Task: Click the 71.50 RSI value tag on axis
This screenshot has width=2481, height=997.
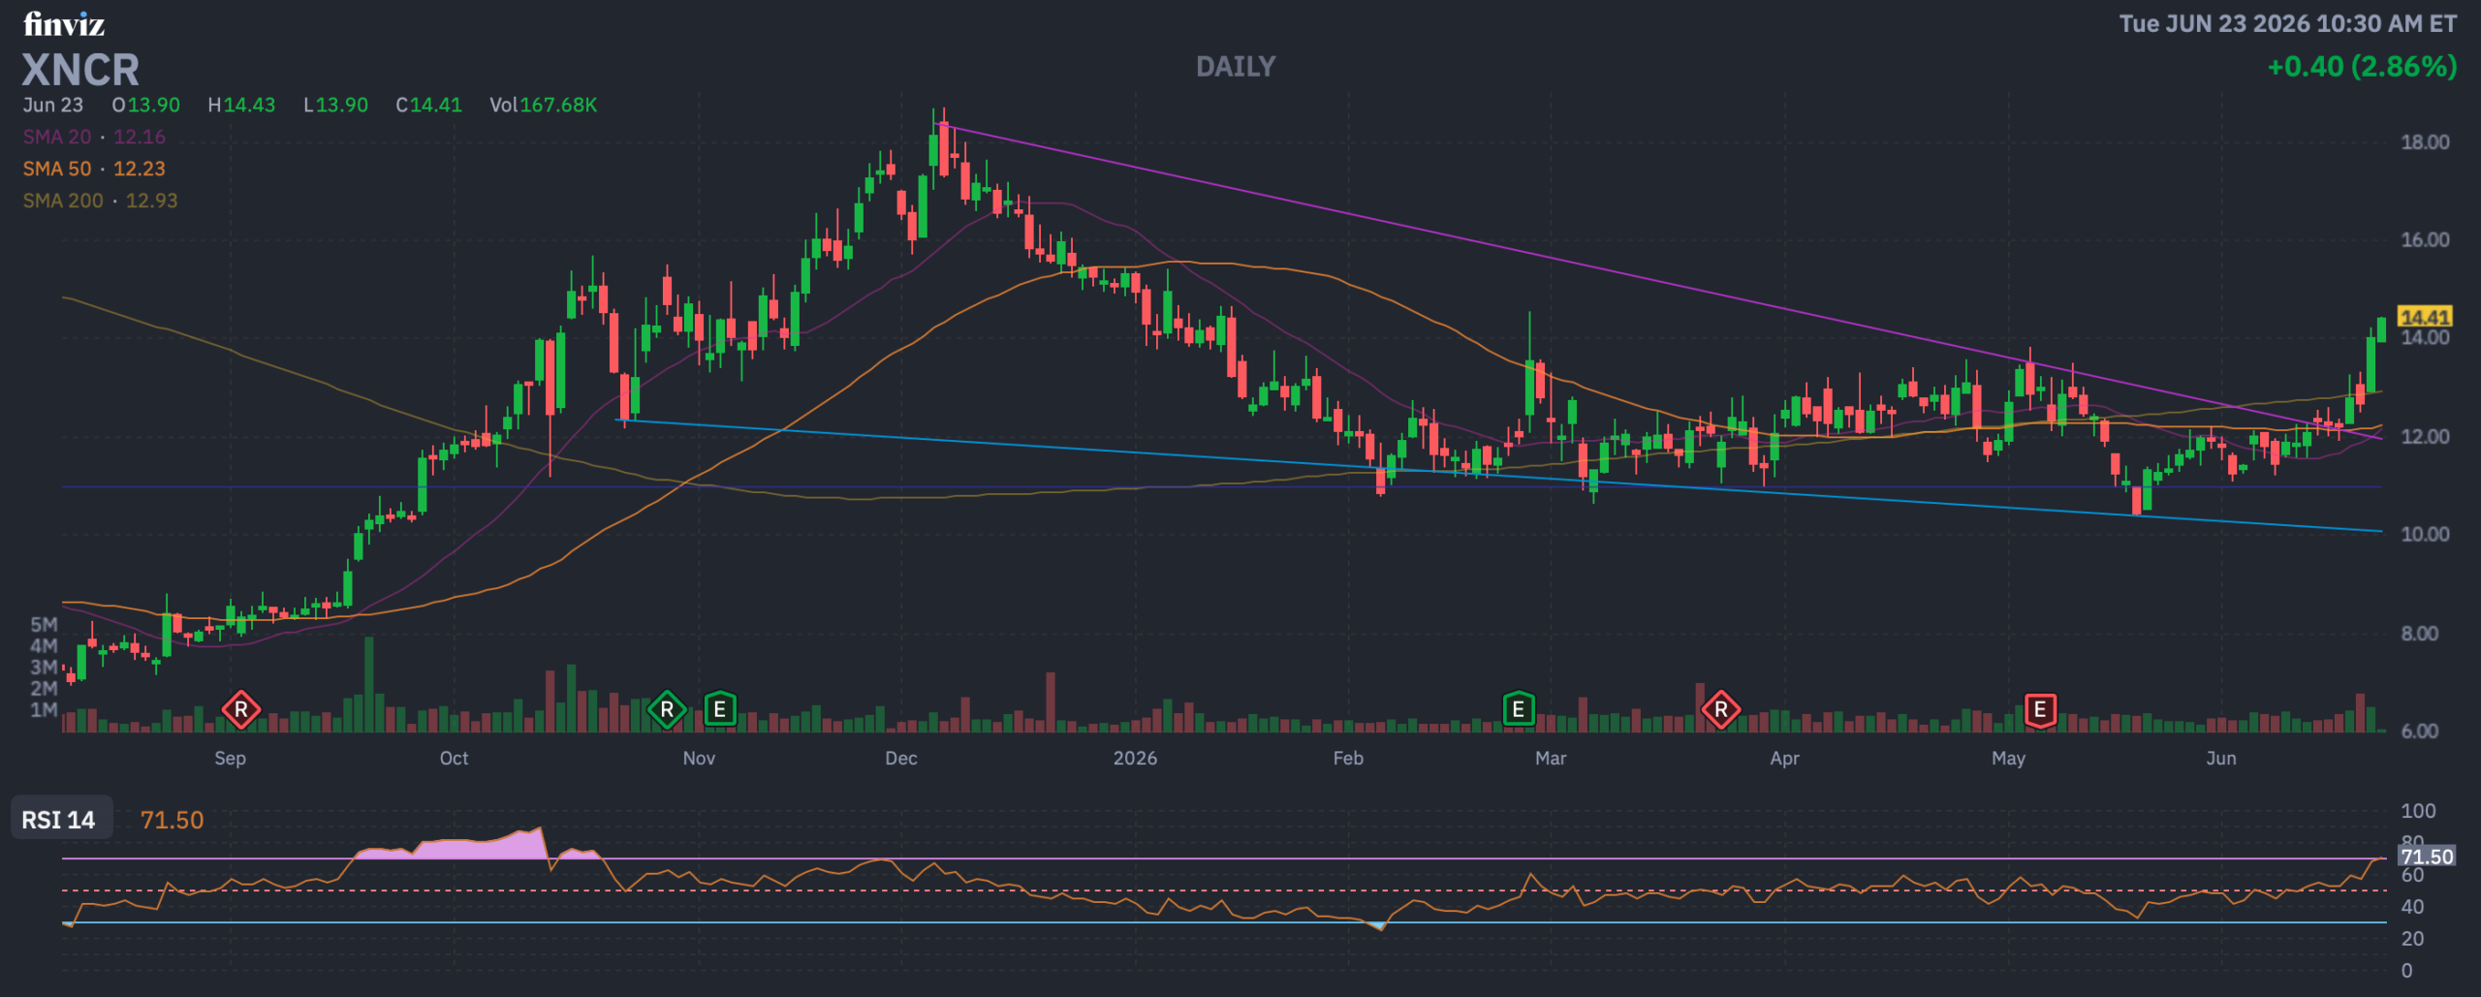Action: 2426,857
